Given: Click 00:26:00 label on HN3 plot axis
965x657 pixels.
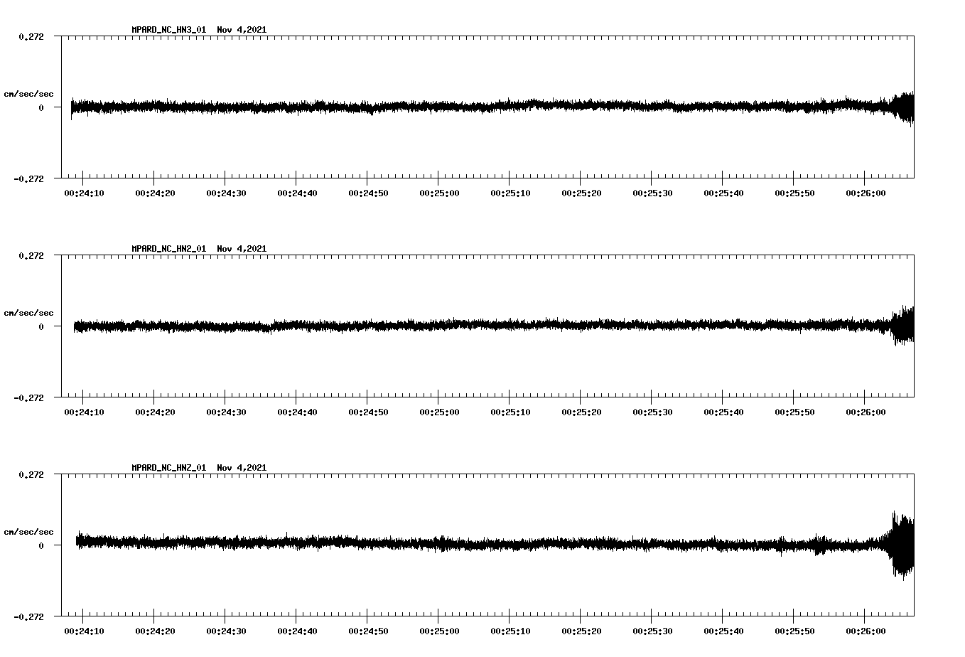Looking at the screenshot, I should pyautogui.click(x=866, y=193).
